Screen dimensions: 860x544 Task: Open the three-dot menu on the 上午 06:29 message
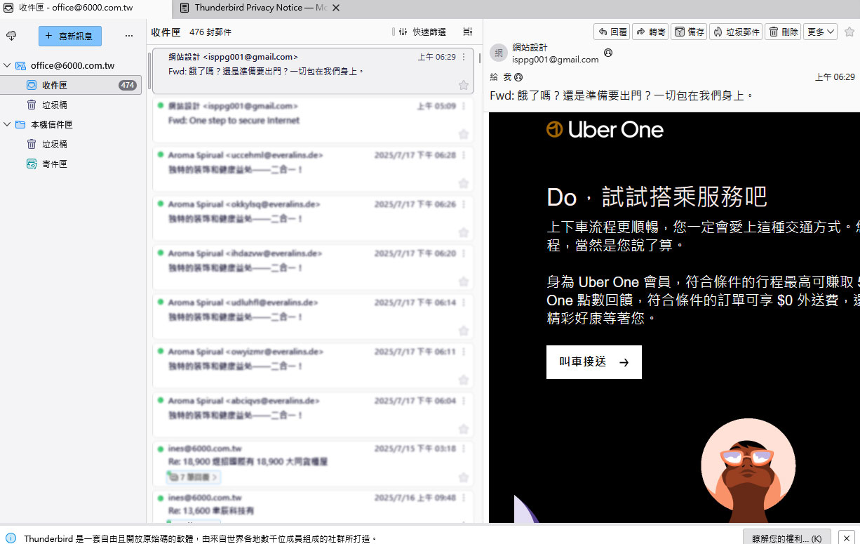click(464, 57)
